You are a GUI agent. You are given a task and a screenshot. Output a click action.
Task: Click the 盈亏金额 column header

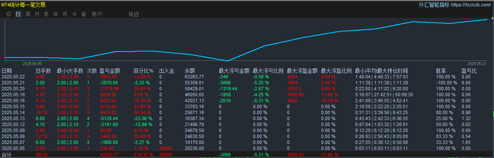point(109,71)
